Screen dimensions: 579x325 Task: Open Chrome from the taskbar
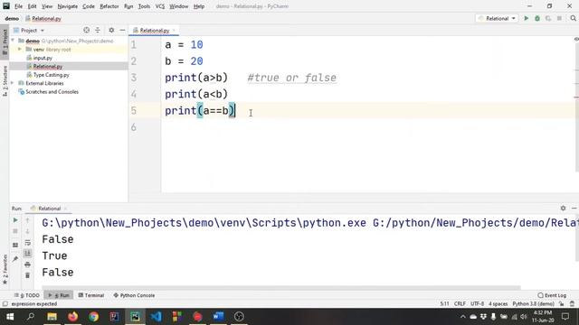[93, 317]
